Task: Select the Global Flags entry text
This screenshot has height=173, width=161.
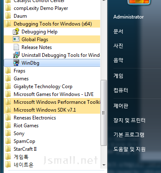Action: pos(35,40)
